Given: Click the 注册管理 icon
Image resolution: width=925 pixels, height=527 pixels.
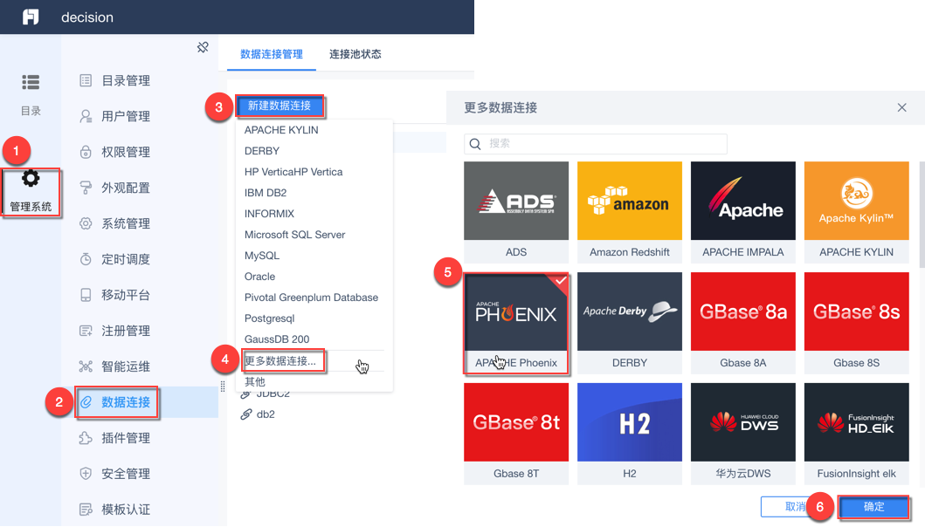Looking at the screenshot, I should click(86, 331).
